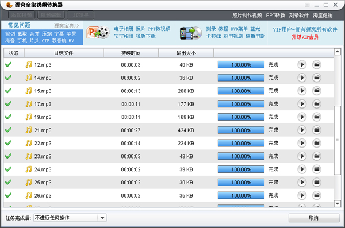This screenshot has height=228, width=345.
Task: Open output folder for 14.mp3
Action: [317, 78]
